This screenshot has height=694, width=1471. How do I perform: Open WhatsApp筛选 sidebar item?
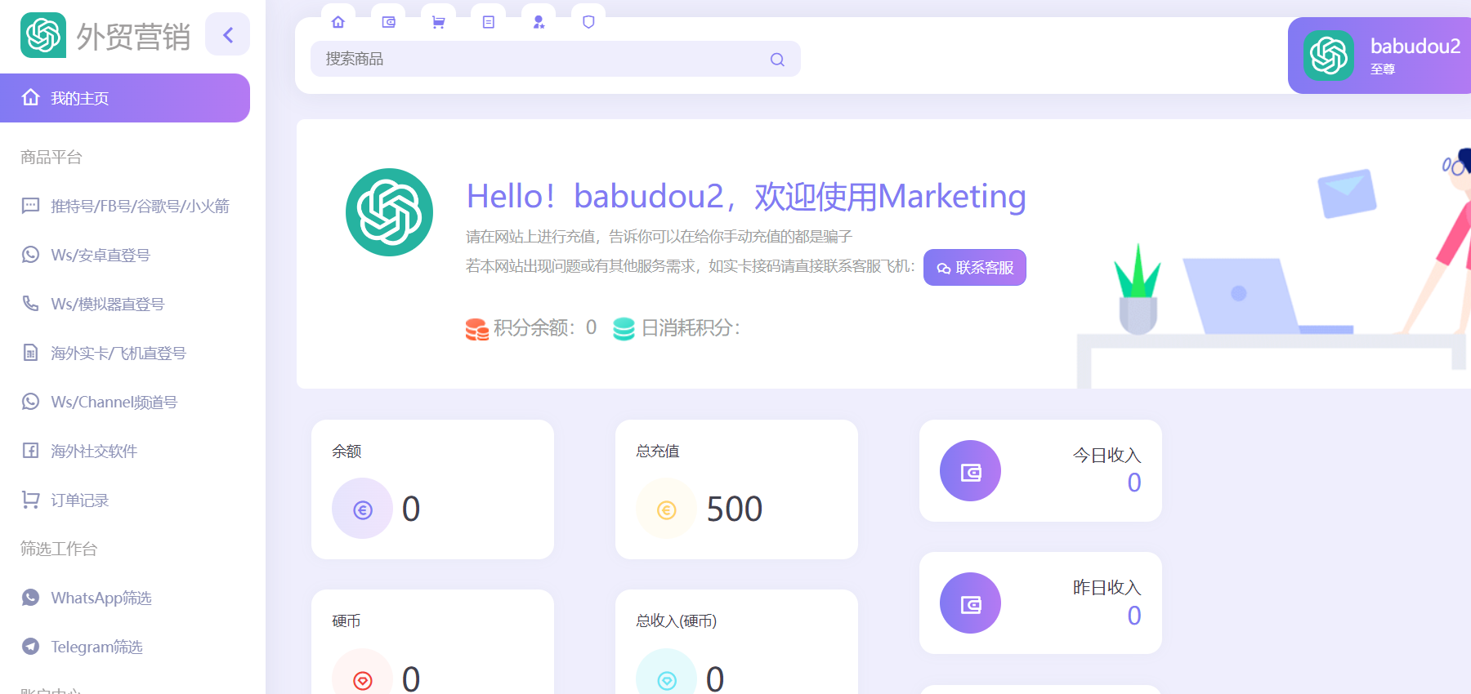tap(125, 598)
